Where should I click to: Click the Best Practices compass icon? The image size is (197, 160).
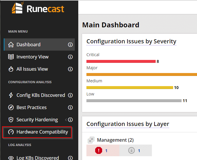pos(11,107)
